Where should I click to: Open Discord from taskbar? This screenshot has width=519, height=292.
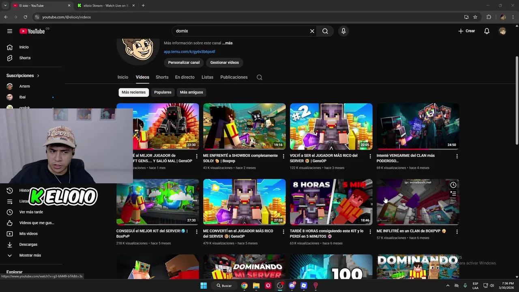click(292, 286)
